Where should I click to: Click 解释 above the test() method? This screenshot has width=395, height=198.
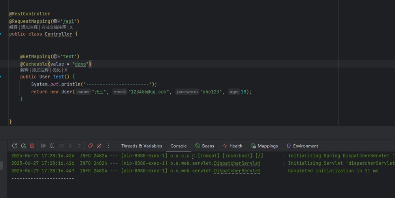point(24,70)
